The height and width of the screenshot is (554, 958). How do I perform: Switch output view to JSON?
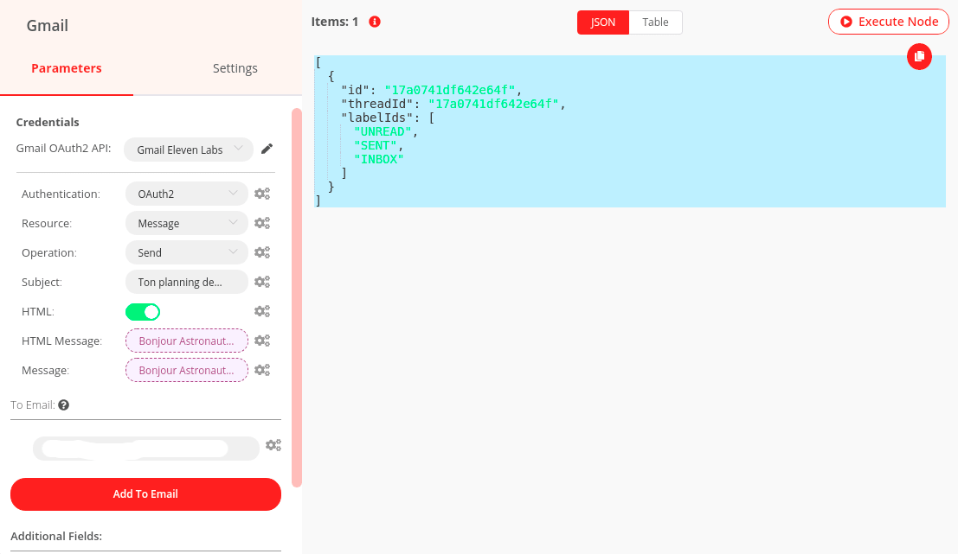[603, 22]
